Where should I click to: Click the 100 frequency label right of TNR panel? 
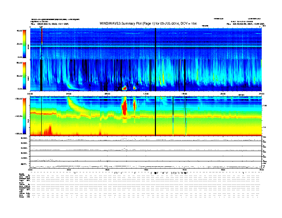265,105
